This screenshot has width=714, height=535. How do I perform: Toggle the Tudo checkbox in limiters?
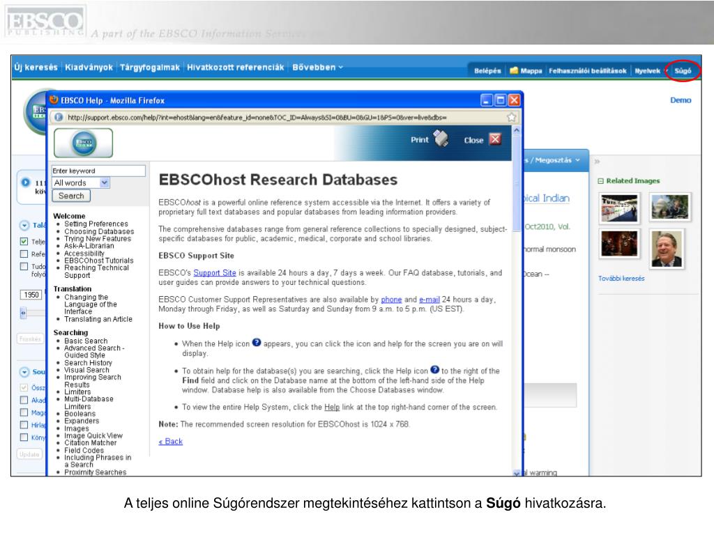tap(24, 266)
